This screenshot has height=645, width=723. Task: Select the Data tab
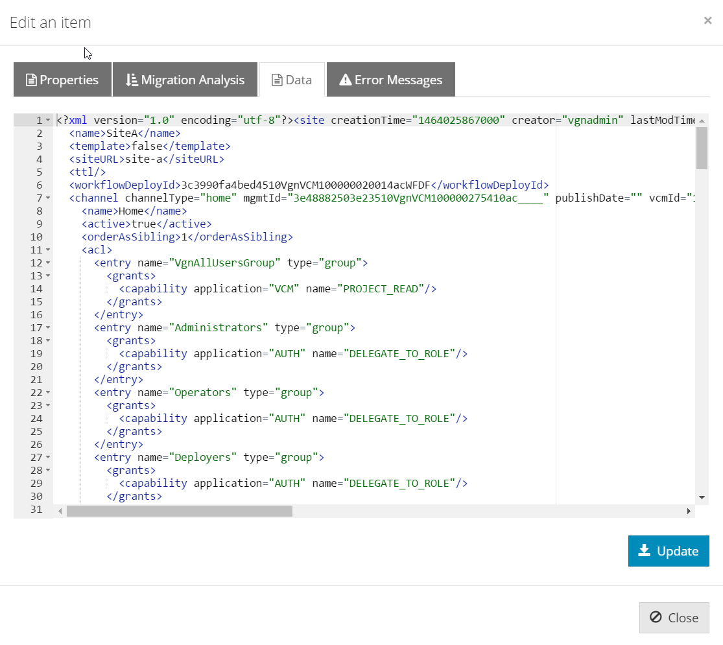point(292,80)
